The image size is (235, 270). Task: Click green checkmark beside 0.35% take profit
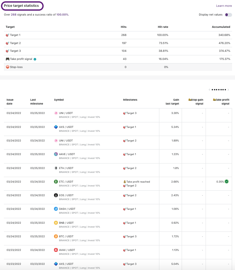click(x=227, y=182)
